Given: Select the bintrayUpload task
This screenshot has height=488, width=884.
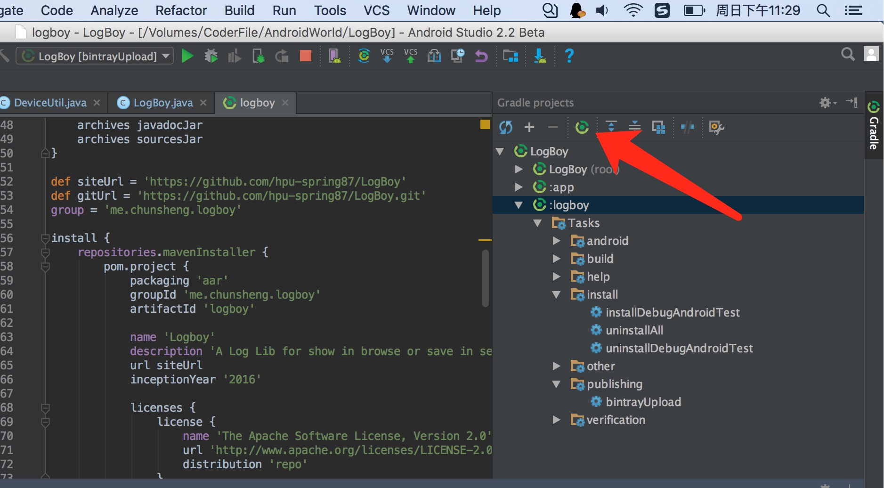Looking at the screenshot, I should coord(643,402).
